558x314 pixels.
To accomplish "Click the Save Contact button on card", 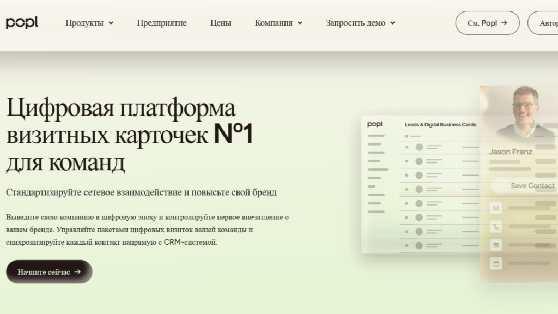I will coord(524,185).
